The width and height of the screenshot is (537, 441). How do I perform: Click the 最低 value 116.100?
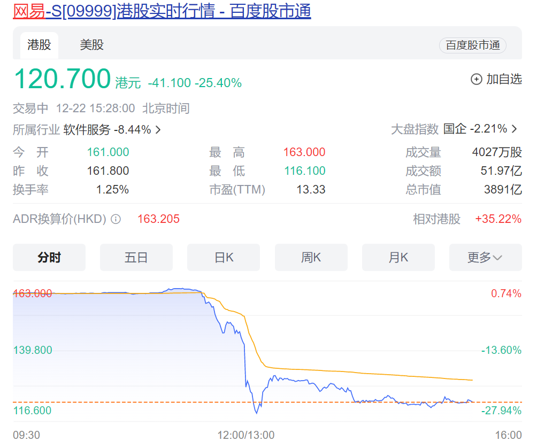[x=305, y=171]
